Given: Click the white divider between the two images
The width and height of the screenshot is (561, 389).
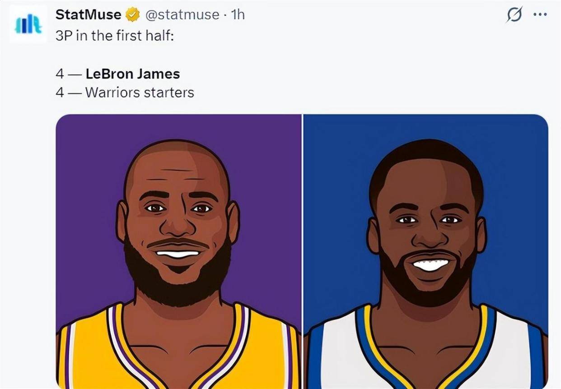Looking at the screenshot, I should coord(302,251).
